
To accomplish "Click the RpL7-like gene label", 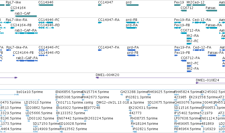I will (x=13, y=2).
